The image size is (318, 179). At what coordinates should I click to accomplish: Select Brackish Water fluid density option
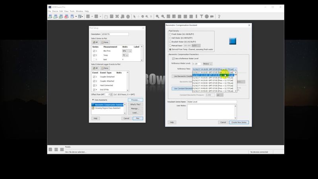170,42
